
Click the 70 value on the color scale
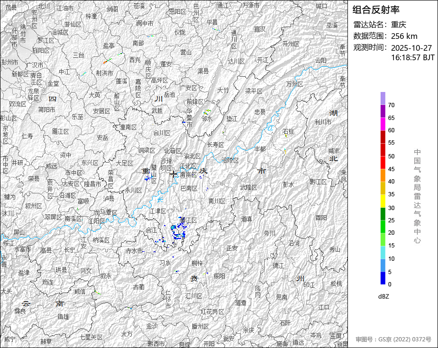click(x=392, y=105)
